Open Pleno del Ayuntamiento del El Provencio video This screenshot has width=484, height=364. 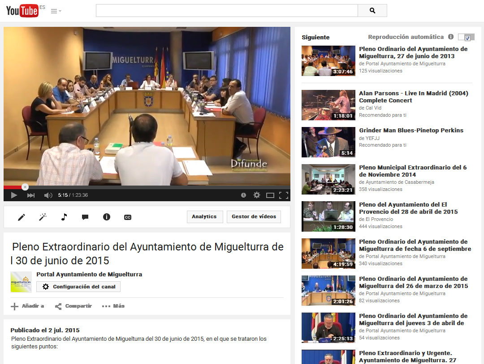point(408,208)
